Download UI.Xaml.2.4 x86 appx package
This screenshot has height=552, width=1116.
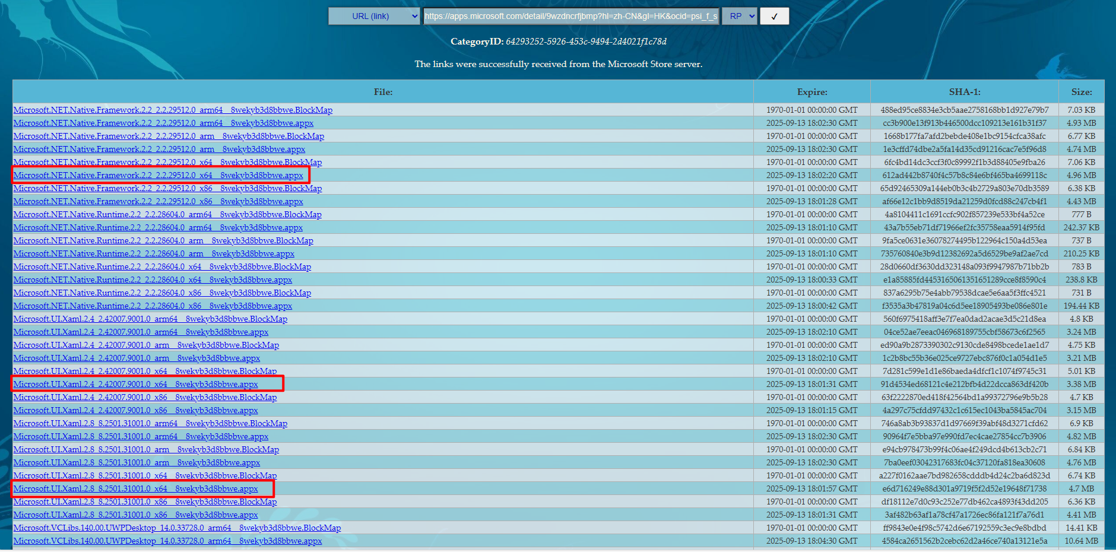[135, 410]
